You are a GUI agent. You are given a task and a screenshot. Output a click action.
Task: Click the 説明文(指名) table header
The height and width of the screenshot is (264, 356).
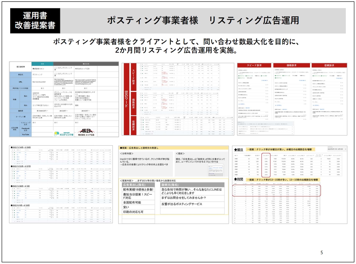coord(192,185)
